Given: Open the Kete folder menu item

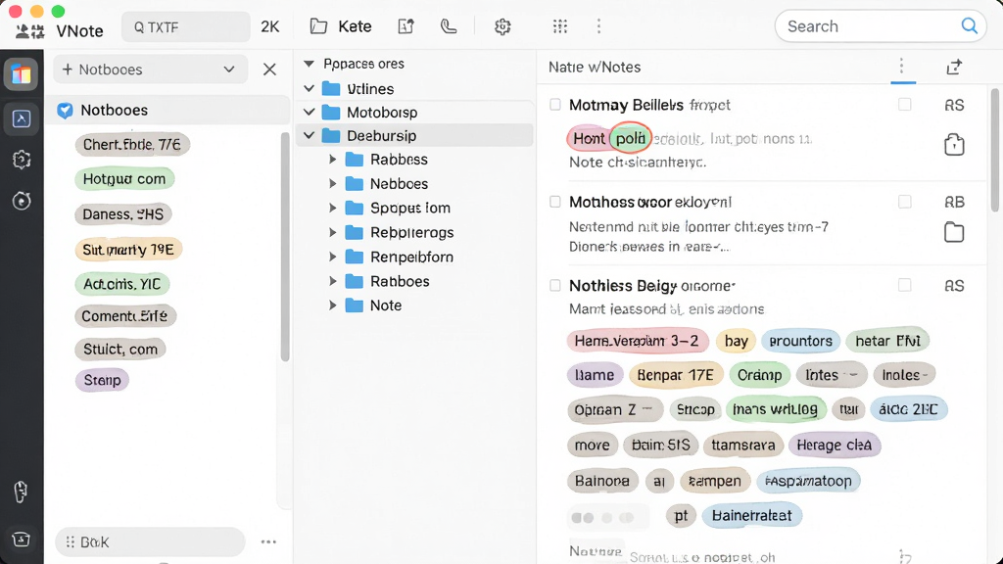Looking at the screenshot, I should click(341, 26).
